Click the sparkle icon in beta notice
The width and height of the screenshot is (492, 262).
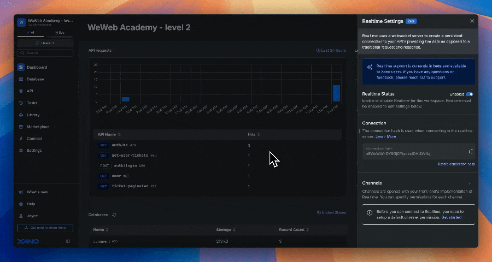370,67
